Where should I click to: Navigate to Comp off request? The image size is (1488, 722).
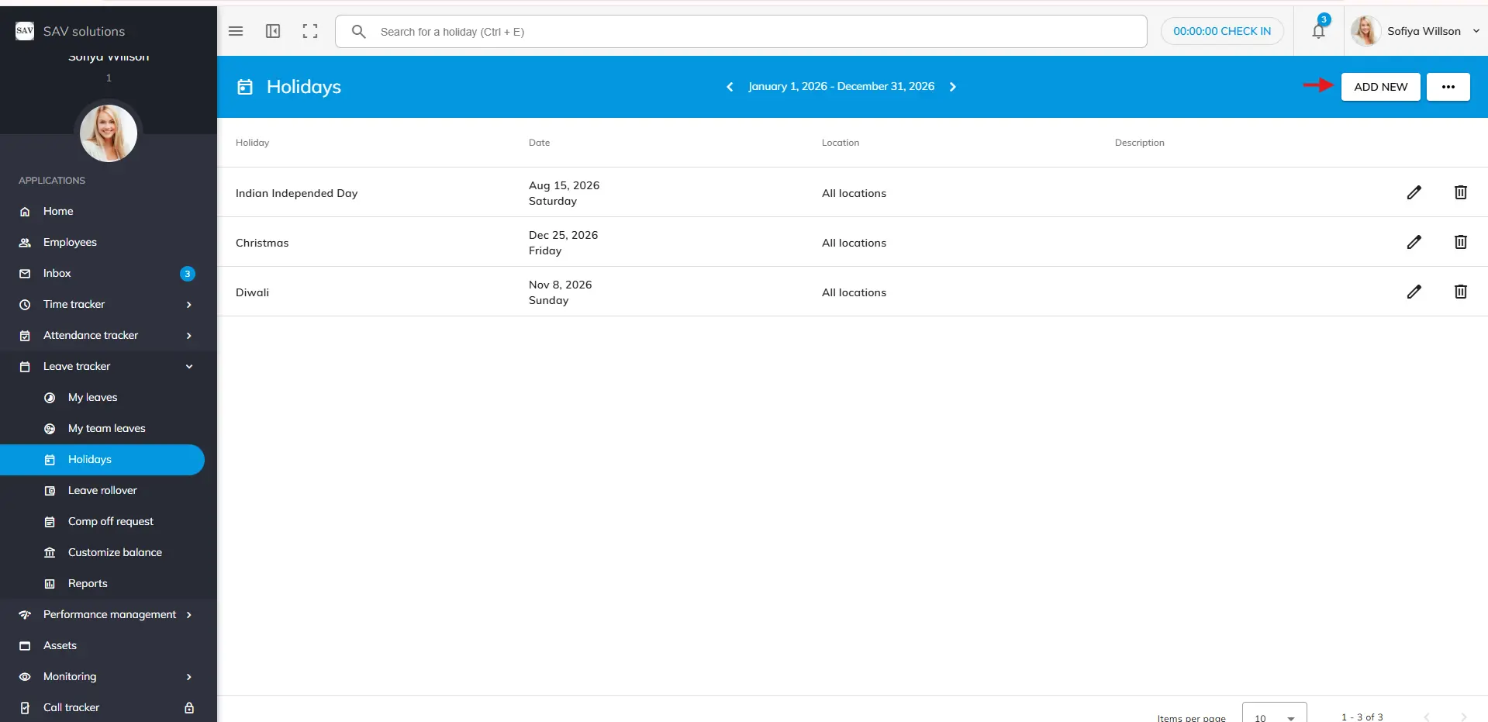click(111, 521)
